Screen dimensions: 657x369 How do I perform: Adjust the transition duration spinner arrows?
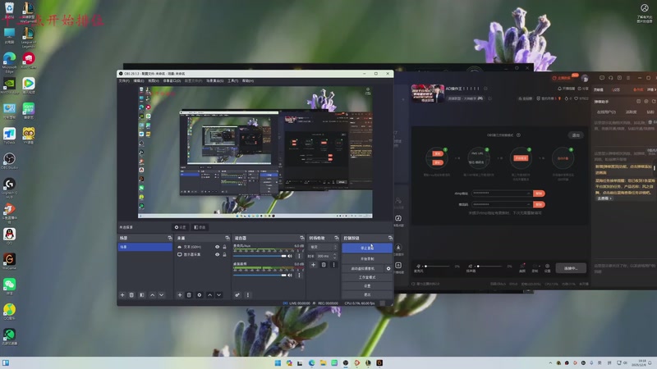[x=333, y=256]
